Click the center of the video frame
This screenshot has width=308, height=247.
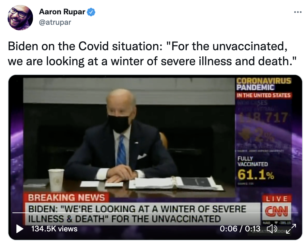[155, 157]
